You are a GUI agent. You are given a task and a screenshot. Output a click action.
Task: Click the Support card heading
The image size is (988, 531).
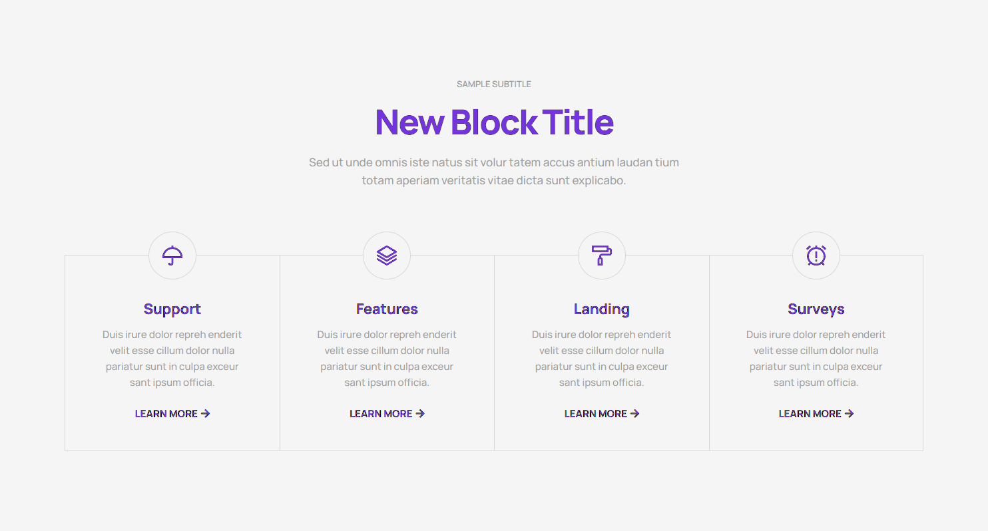(x=172, y=309)
